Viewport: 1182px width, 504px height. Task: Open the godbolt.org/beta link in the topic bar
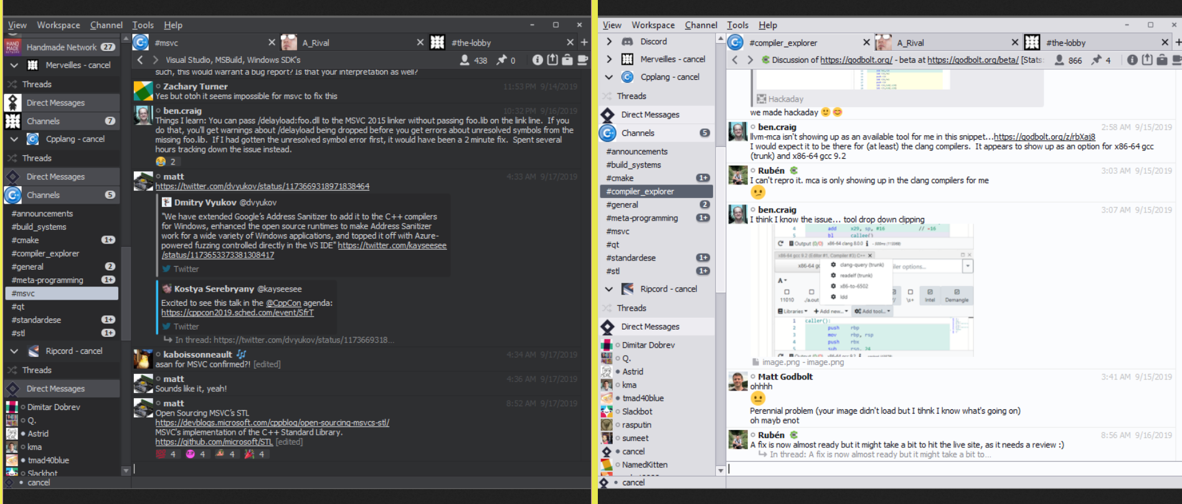(973, 60)
